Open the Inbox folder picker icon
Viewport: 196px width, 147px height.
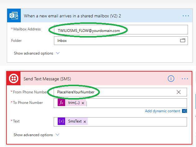tap(182, 40)
